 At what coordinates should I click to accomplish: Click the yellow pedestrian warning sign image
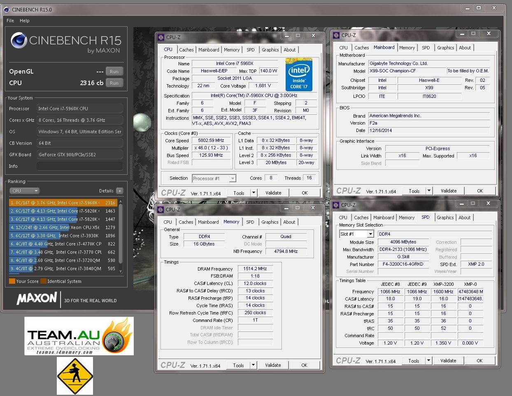[x=75, y=376]
